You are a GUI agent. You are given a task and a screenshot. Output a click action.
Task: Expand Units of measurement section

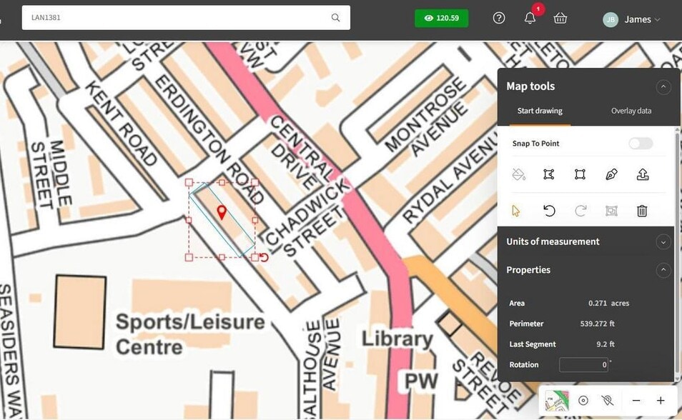coord(663,241)
